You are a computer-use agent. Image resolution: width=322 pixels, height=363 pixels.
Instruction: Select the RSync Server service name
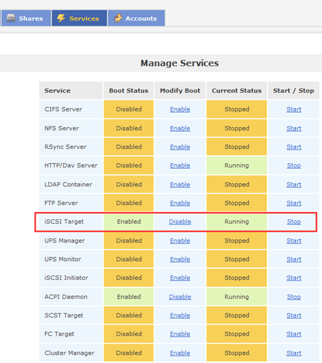tap(66, 147)
